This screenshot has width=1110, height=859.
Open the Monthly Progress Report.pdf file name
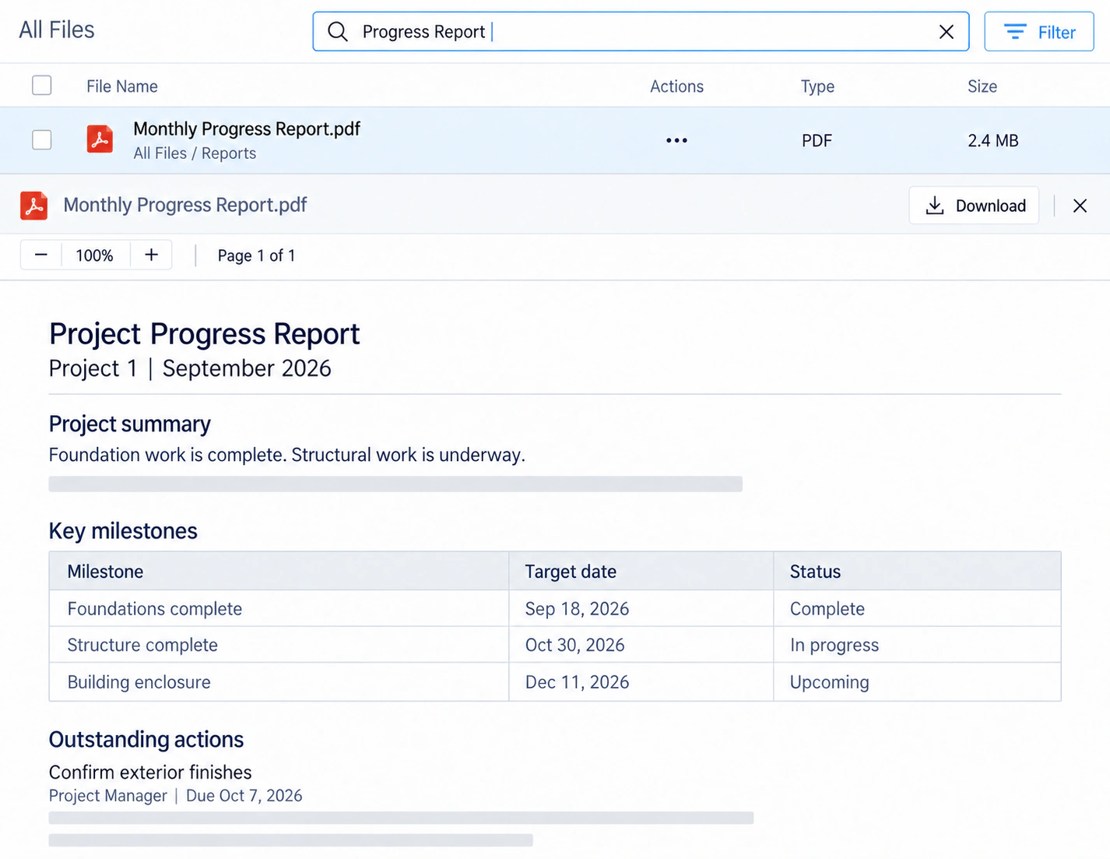(247, 129)
